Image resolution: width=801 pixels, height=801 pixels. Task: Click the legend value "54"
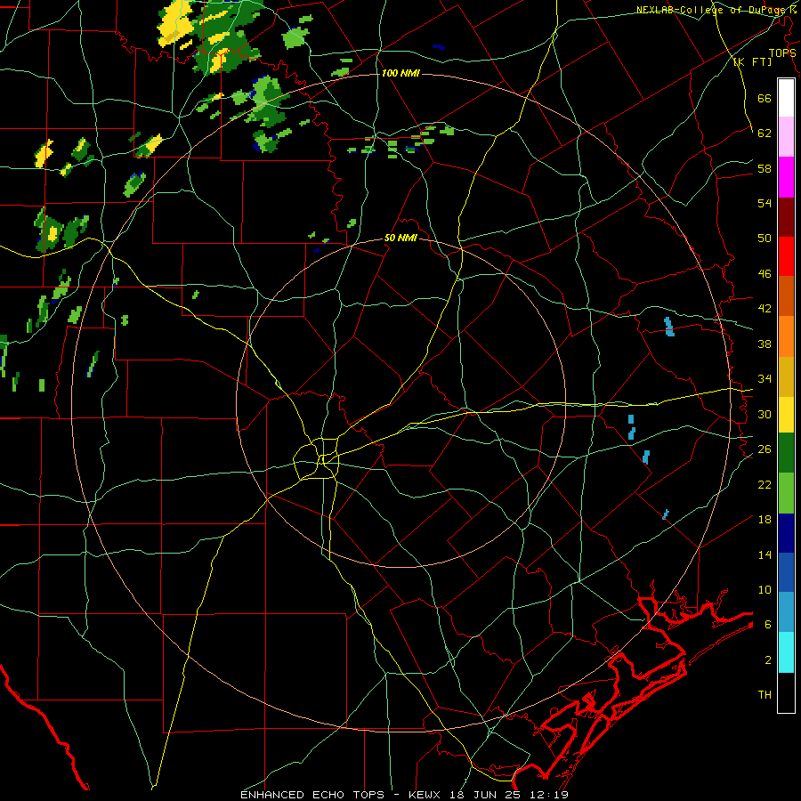765,203
